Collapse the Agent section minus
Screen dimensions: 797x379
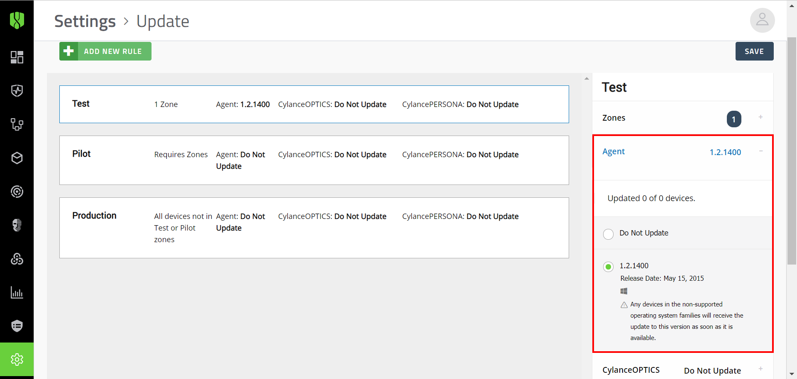761,151
